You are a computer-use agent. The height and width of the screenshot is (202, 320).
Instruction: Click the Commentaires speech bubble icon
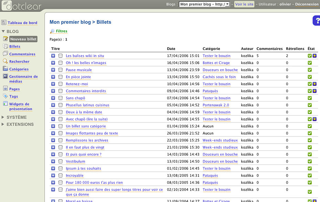(x=5, y=54)
